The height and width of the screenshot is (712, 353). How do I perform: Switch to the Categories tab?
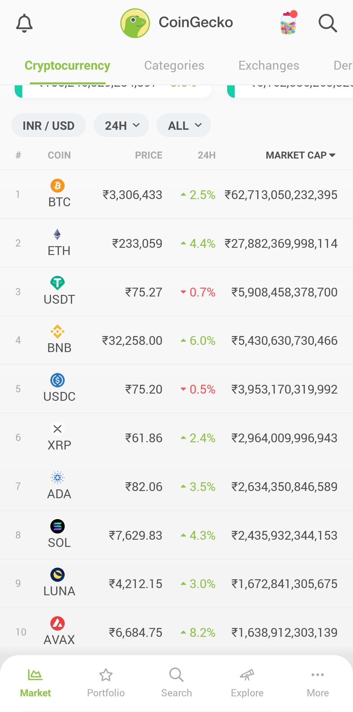click(x=174, y=66)
